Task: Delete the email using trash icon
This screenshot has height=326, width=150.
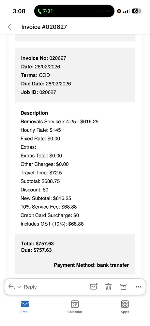Action: click(108, 287)
